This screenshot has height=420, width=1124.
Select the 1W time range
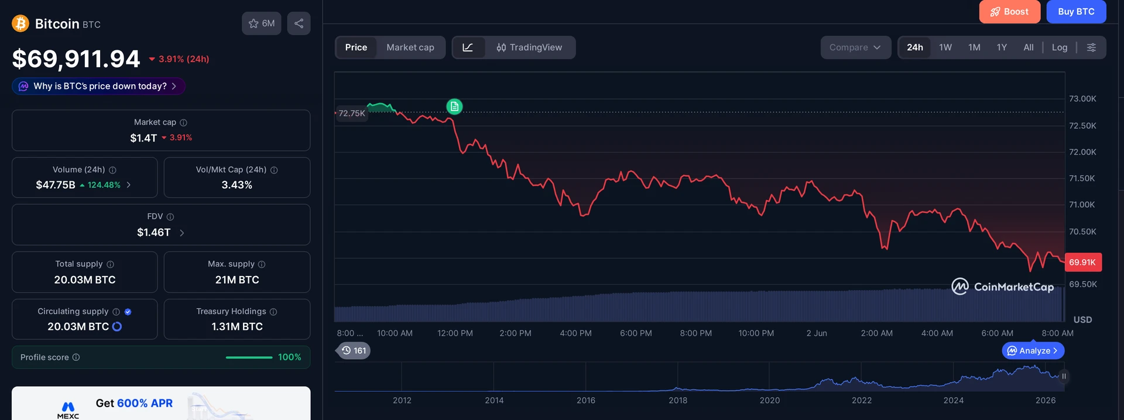coord(945,47)
